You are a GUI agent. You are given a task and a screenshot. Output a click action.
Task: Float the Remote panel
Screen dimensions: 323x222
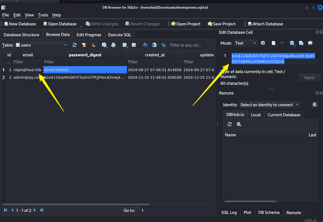(x=317, y=93)
